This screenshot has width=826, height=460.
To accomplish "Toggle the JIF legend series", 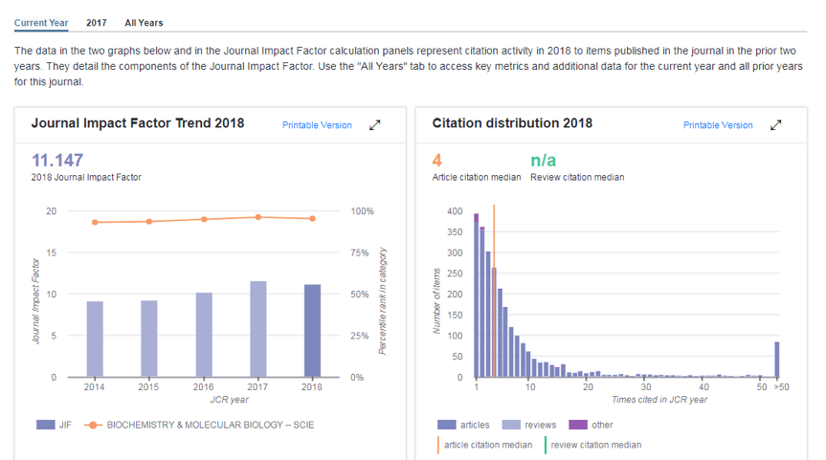I will (x=54, y=425).
